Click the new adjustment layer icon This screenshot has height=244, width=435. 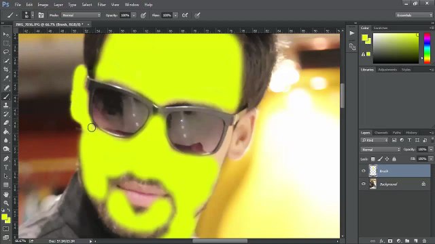pyautogui.click(x=399, y=241)
